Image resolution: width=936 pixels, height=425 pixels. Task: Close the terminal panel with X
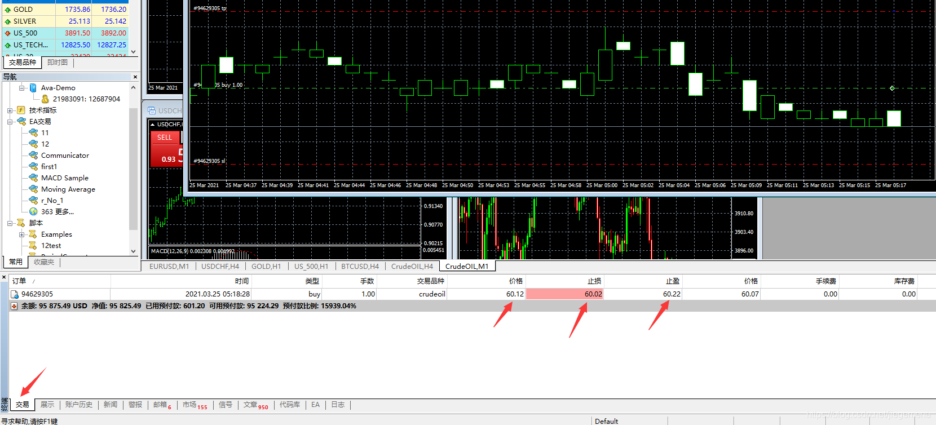[x=4, y=277]
